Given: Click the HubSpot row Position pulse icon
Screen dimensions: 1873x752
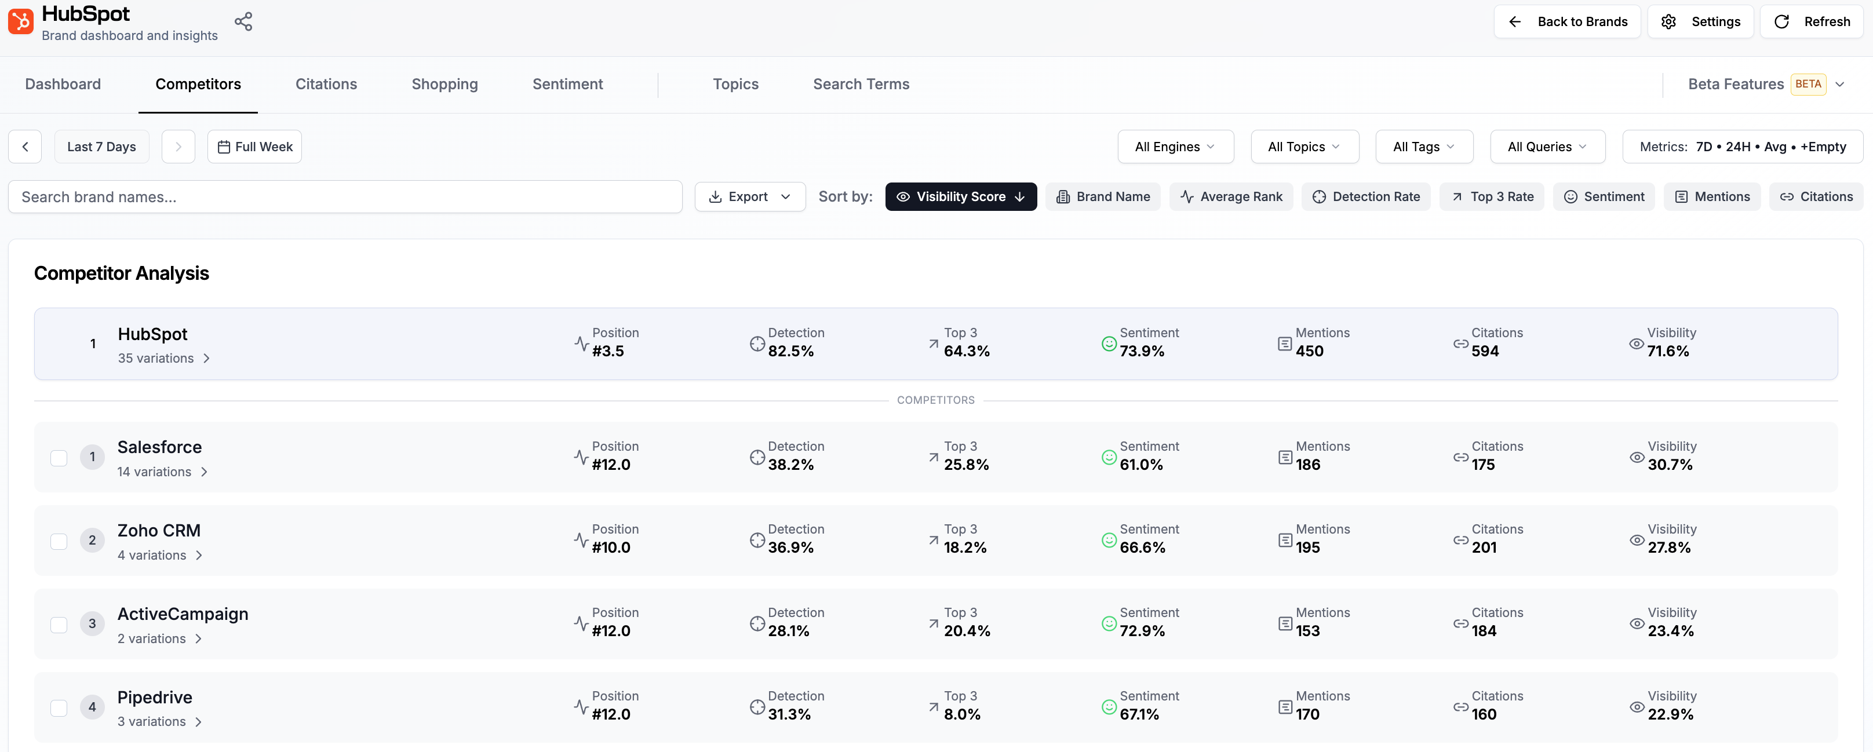Looking at the screenshot, I should (x=581, y=343).
